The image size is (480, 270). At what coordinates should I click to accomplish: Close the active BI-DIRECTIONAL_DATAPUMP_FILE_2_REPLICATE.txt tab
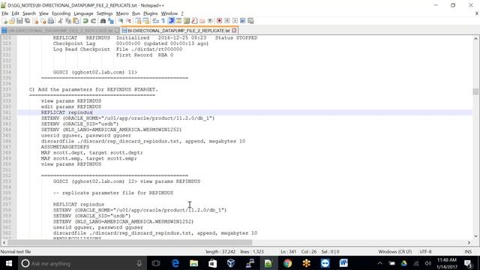pyautogui.click(x=234, y=31)
